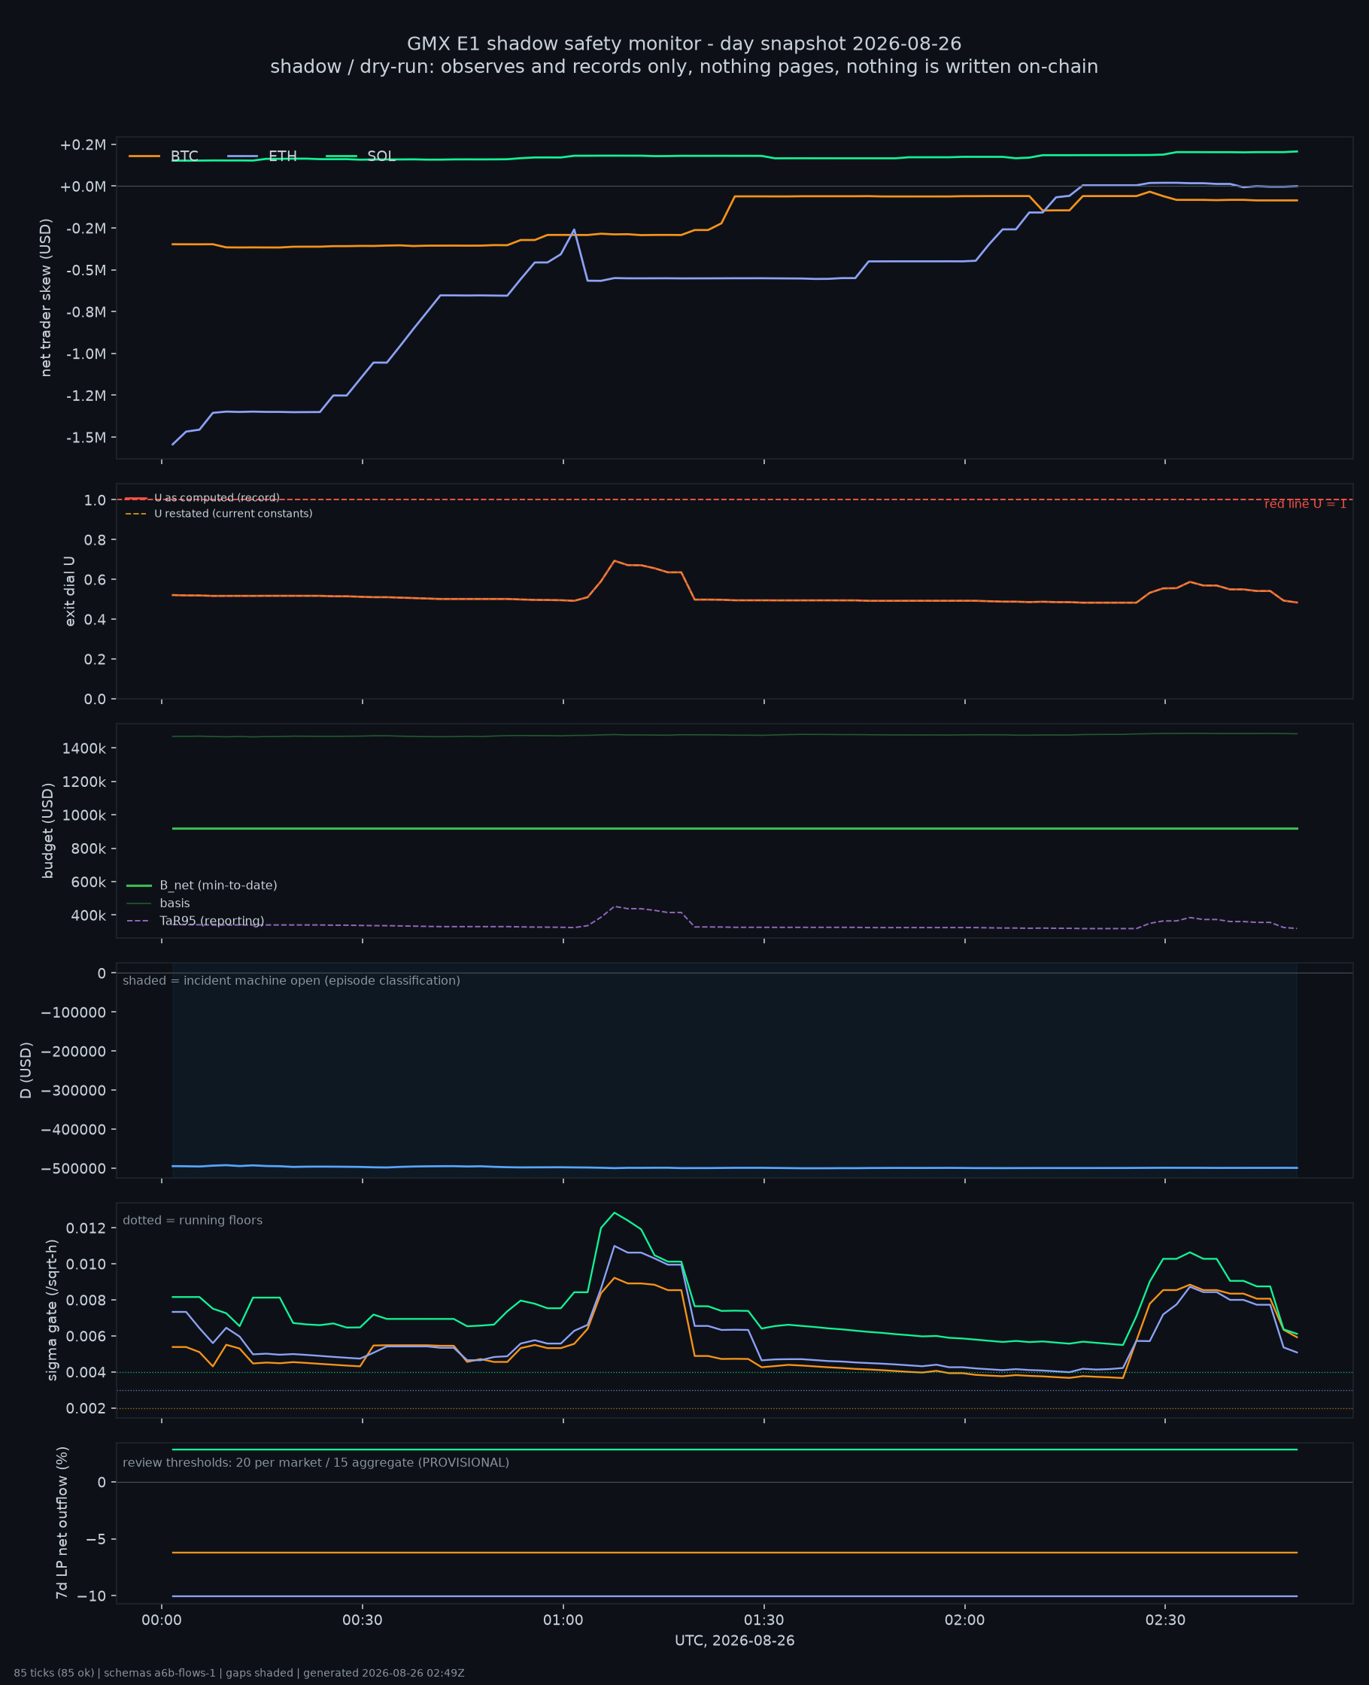Click the '-1.0M' skew tick label
The height and width of the screenshot is (1685, 1369).
tap(86, 354)
